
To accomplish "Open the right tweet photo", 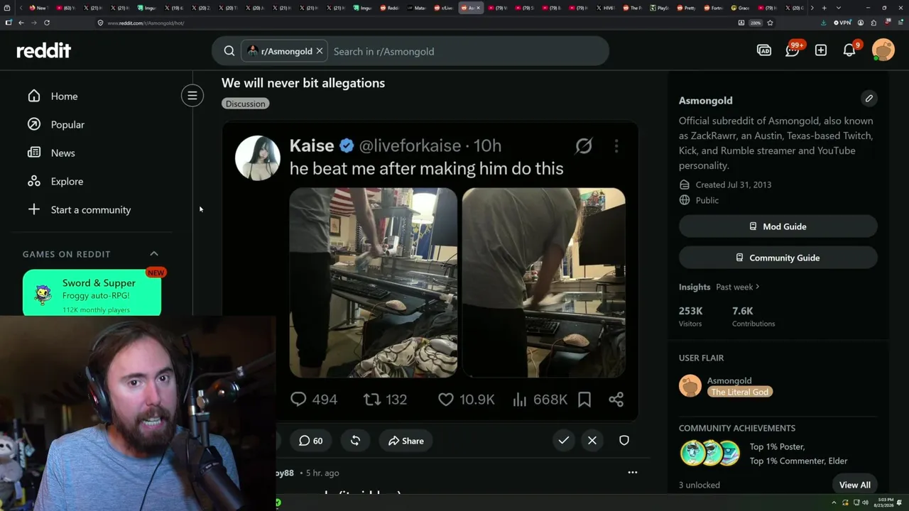I will click(x=544, y=282).
